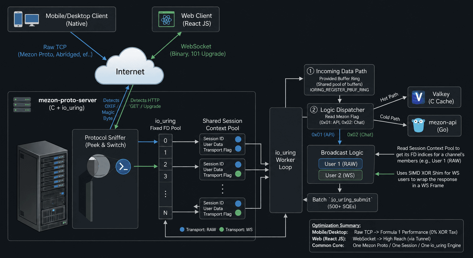The width and height of the screenshot is (473, 258).
Task: Click the Hot Path label
Action: (x=389, y=97)
